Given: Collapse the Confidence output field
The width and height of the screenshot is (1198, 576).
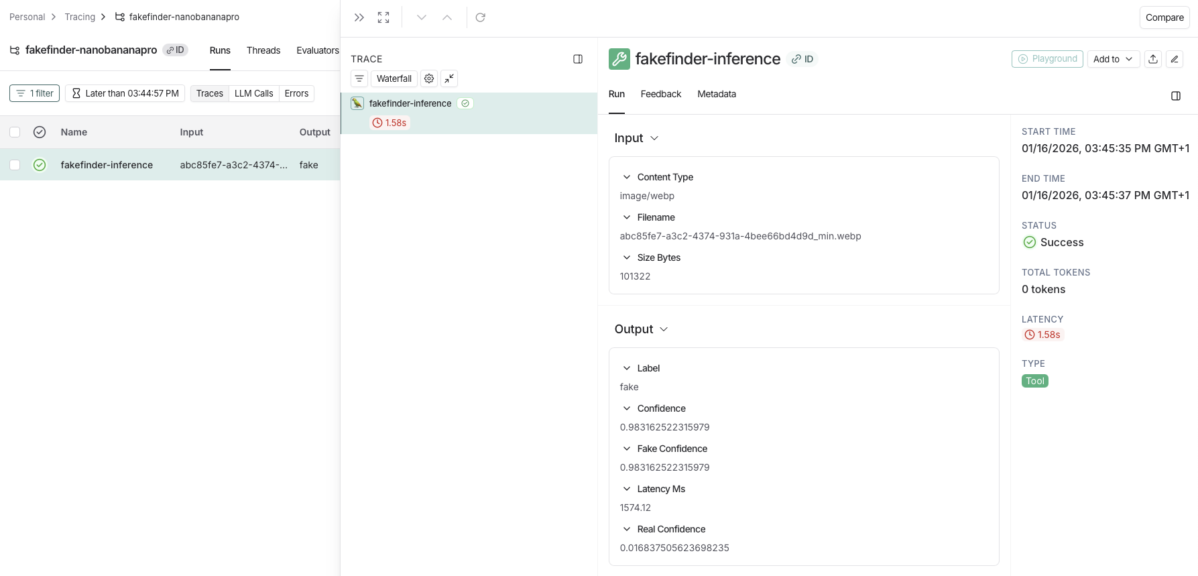Looking at the screenshot, I should point(627,408).
